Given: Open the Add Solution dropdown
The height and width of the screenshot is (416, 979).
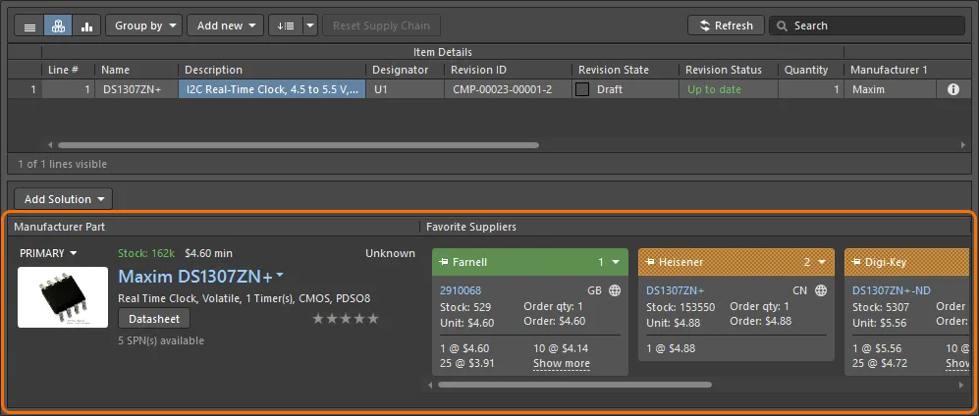Looking at the screenshot, I should pos(65,199).
